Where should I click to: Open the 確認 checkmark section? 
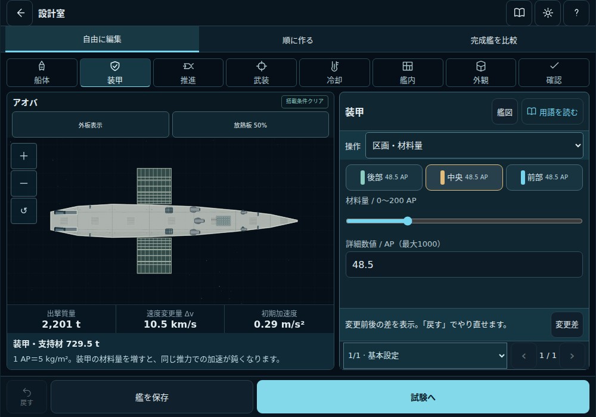(x=554, y=73)
